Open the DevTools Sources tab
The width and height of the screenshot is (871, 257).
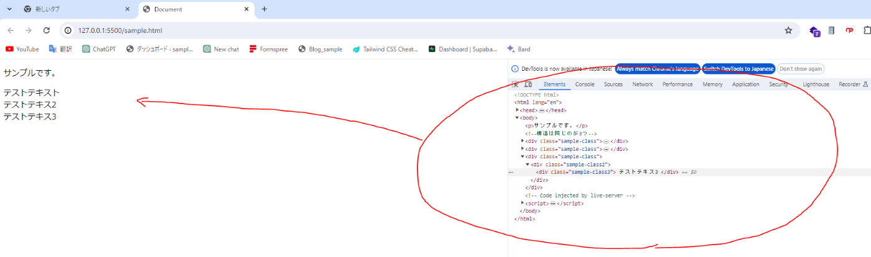(x=613, y=84)
